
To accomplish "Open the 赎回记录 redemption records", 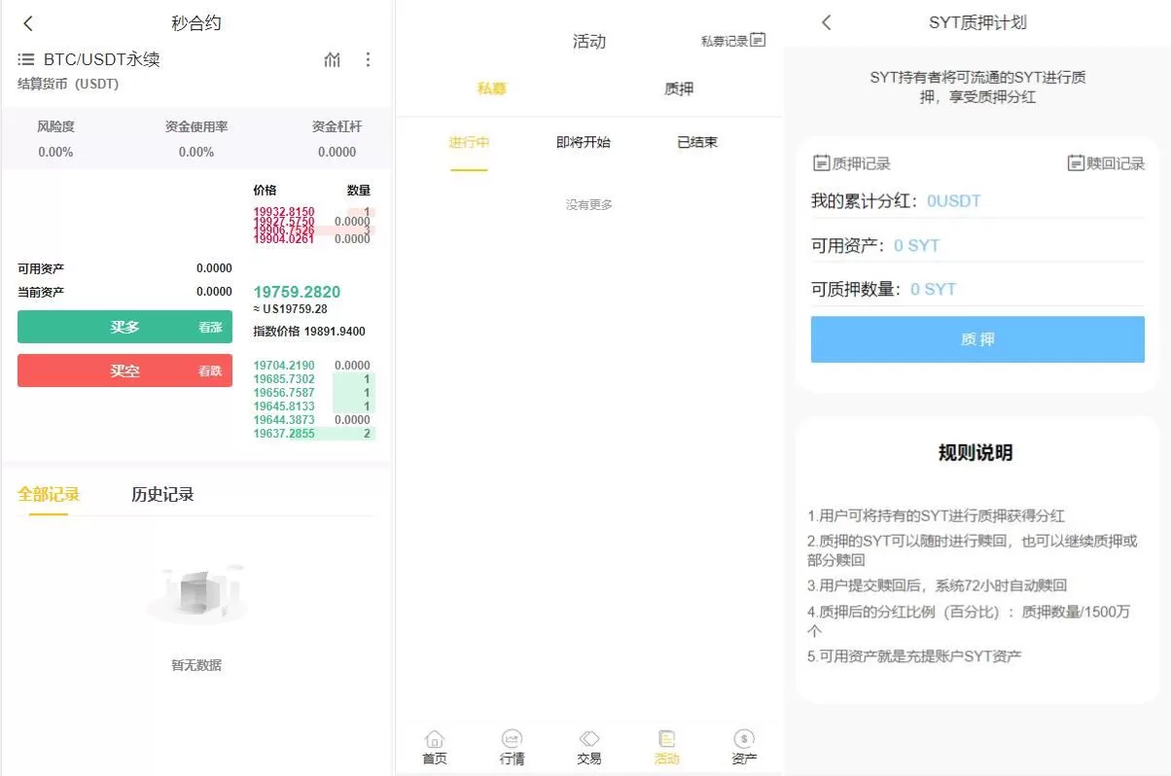I will point(1106,163).
